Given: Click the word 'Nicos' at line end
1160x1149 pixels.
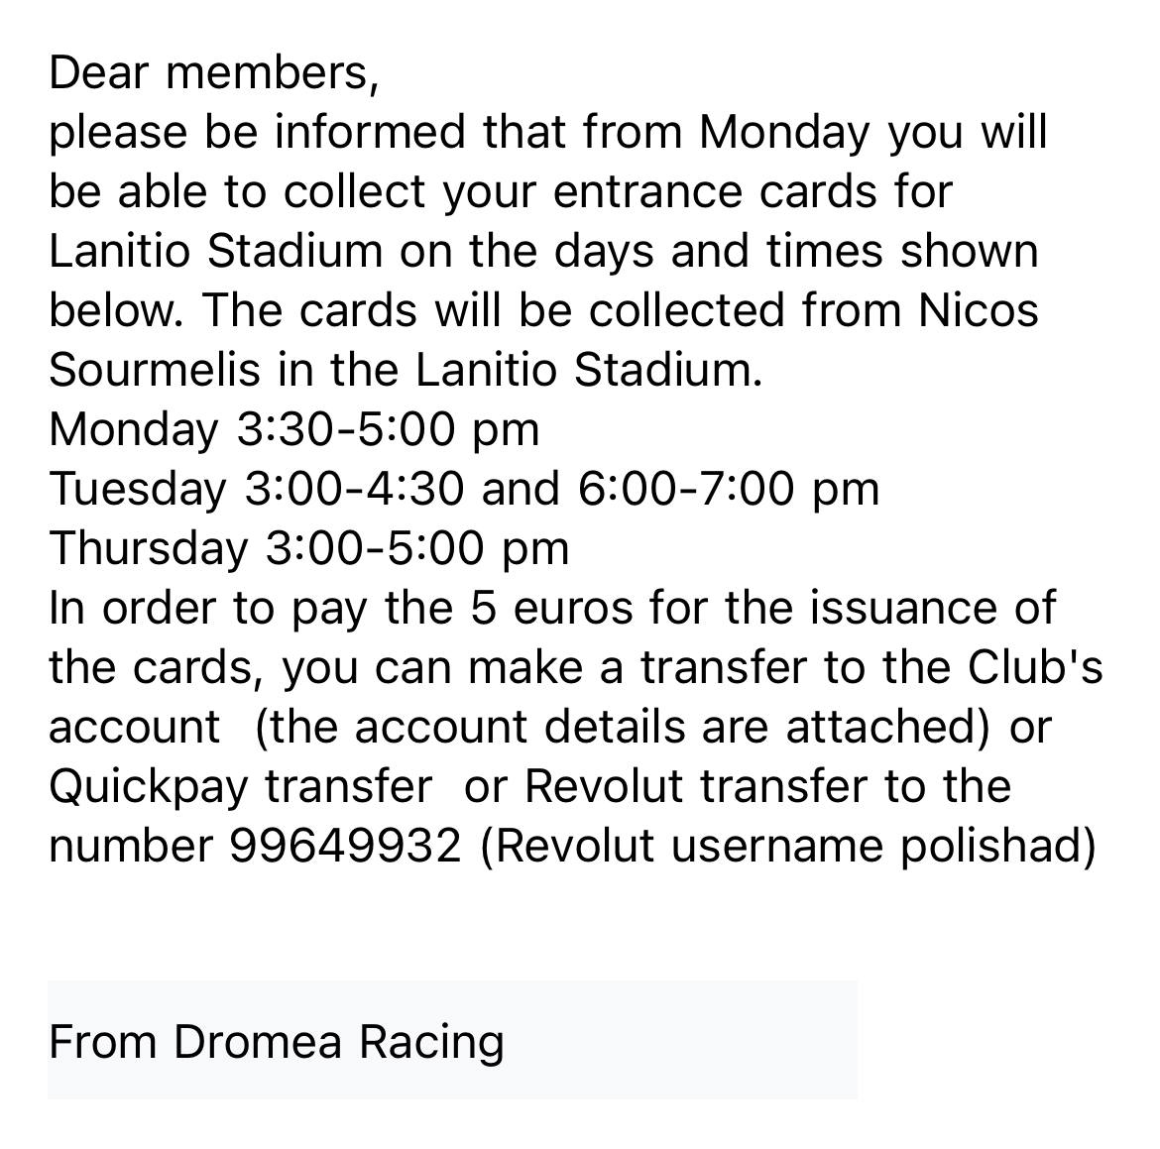Looking at the screenshot, I should (x=978, y=310).
